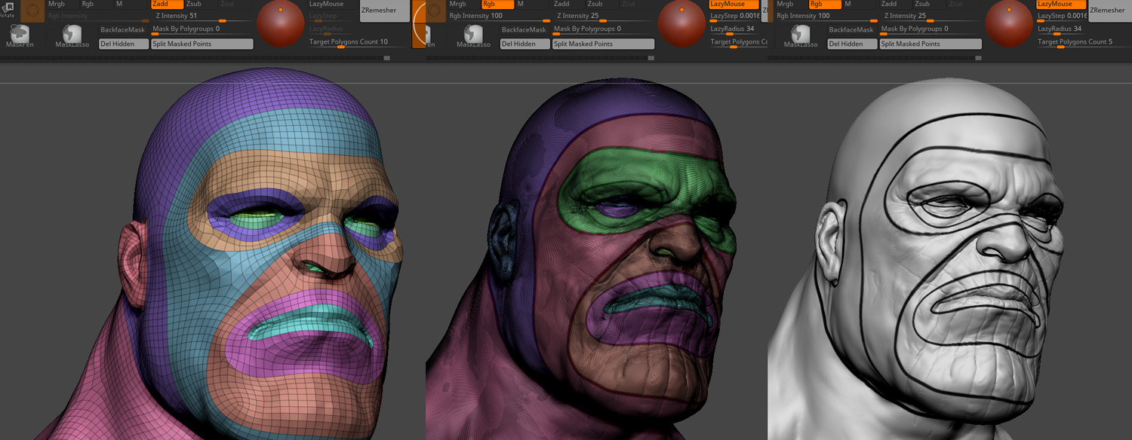Click Split Masked Points in right panel
1132x440 pixels.
tap(931, 44)
